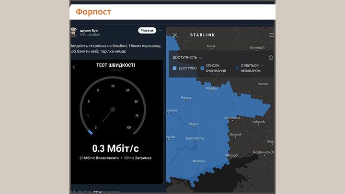Image resolution: width=345 pixels, height=194 pixels.
Task: Close the Starlink map with X
Action: pyautogui.click(x=175, y=35)
